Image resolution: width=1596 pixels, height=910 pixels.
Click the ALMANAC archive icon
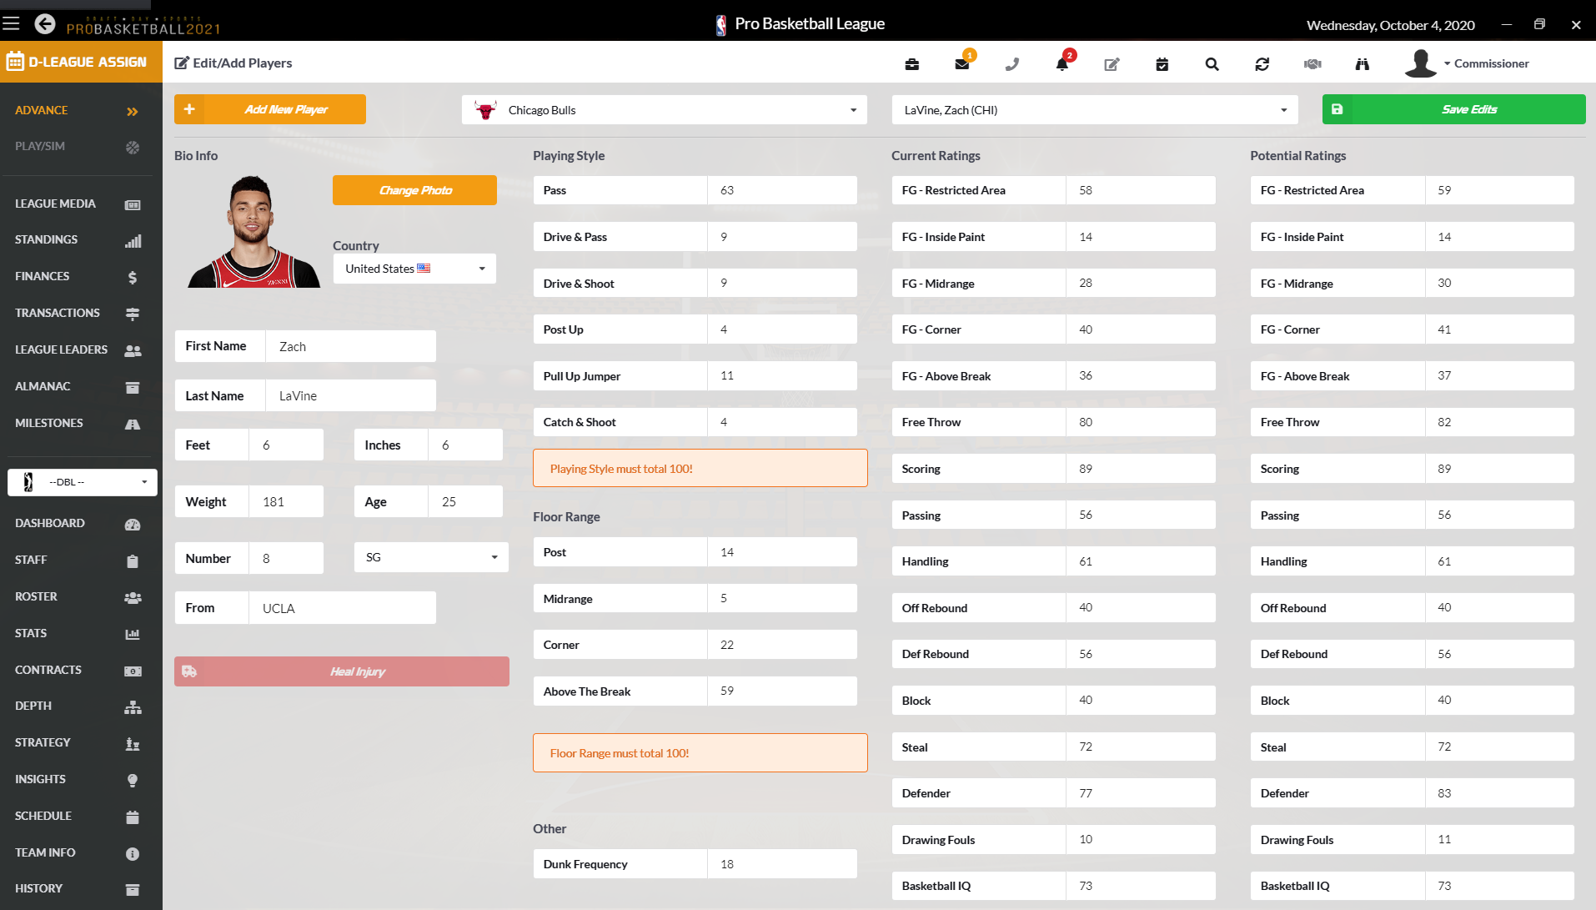tap(133, 388)
